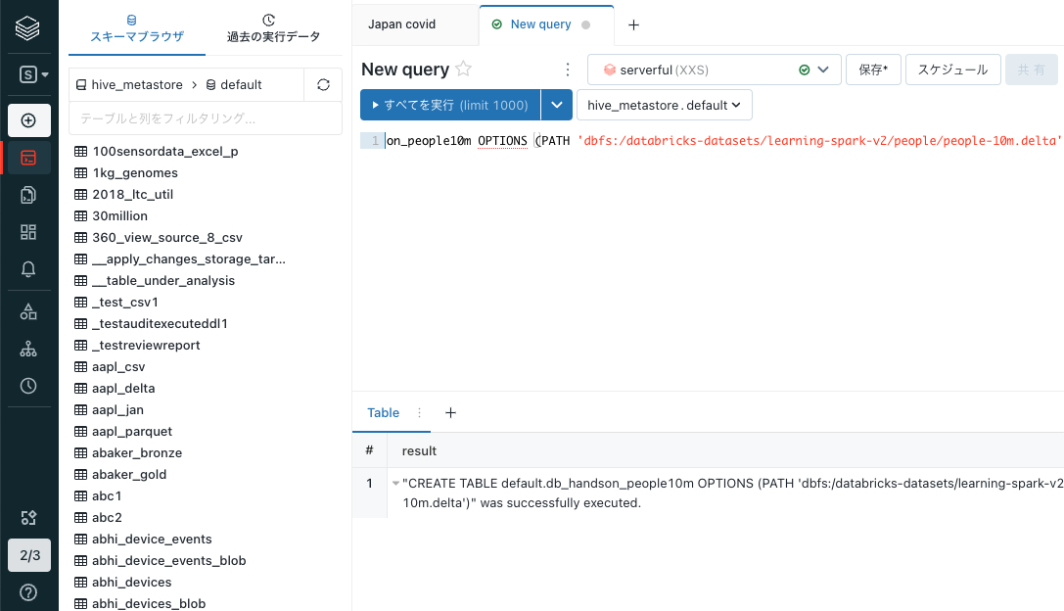Open the serverful (XXS) warehouse dropdown
The image size is (1064, 611).
point(823,70)
